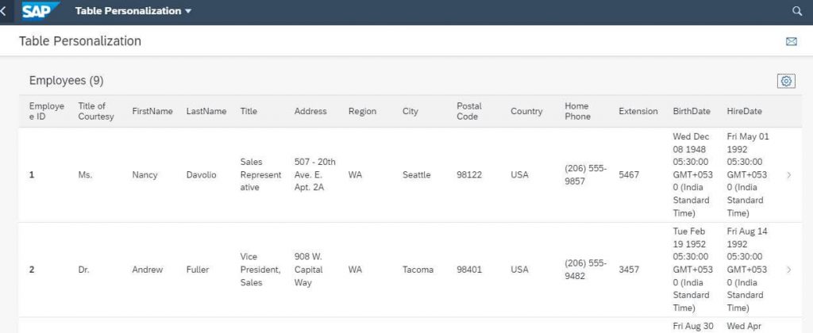Select the Tacoma cell in row 2
Viewport: 813px width, 333px height.
(x=418, y=270)
